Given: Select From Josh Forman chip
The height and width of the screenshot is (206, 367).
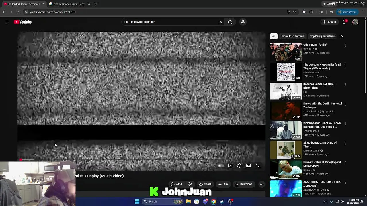Looking at the screenshot, I should 292,36.
